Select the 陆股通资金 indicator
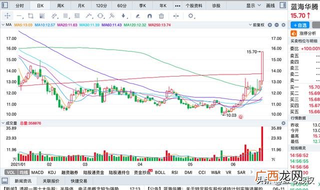The height and width of the screenshot is (190, 320). tap(93, 172)
